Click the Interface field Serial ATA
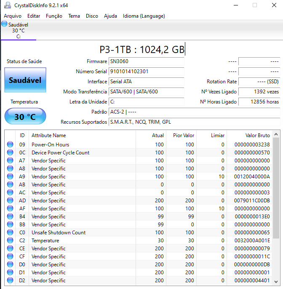Screen dimensions: 283x289 146,82
